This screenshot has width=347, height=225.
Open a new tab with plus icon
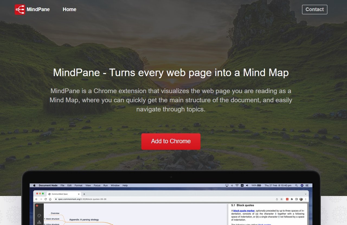coord(84,194)
